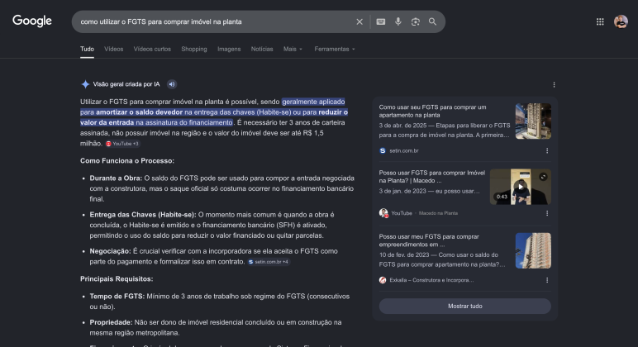Select the Tudo tab
Viewport: 638px width, 347px height.
(x=87, y=49)
